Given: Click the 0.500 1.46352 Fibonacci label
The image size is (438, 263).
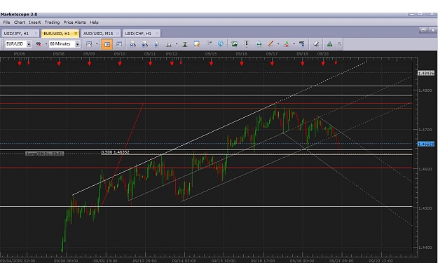Looking at the screenshot, I should click(x=115, y=152).
